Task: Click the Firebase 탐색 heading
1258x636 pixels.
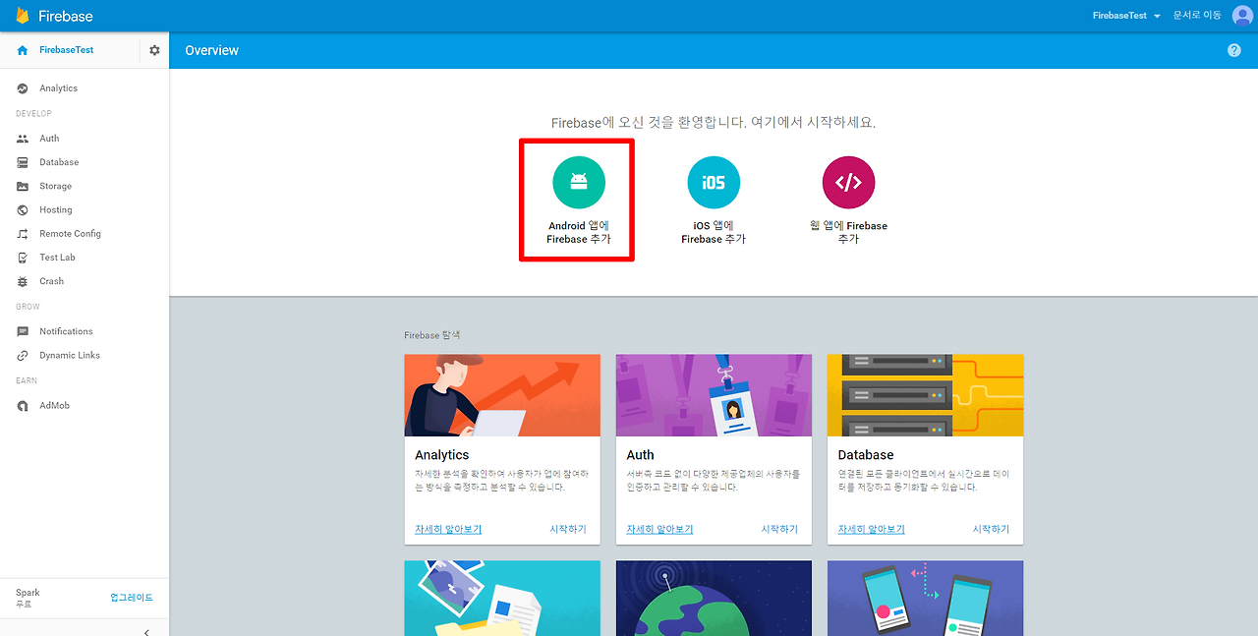Action: click(432, 335)
